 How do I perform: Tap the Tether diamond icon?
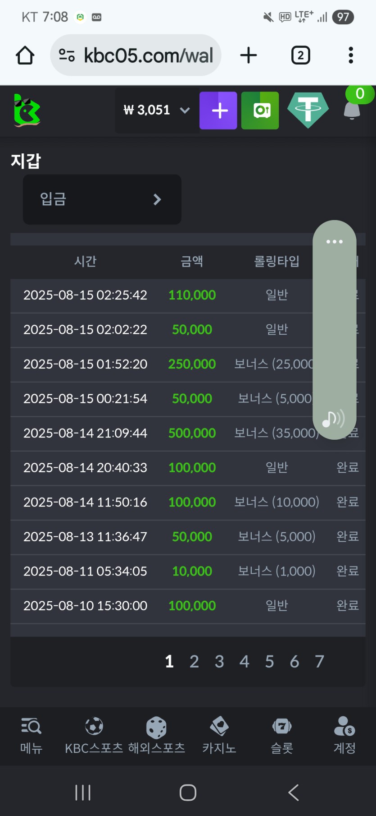point(308,110)
